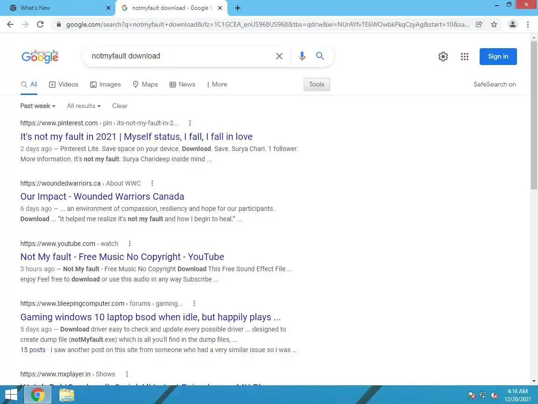
Task: Switch to Images results
Action: (106, 85)
